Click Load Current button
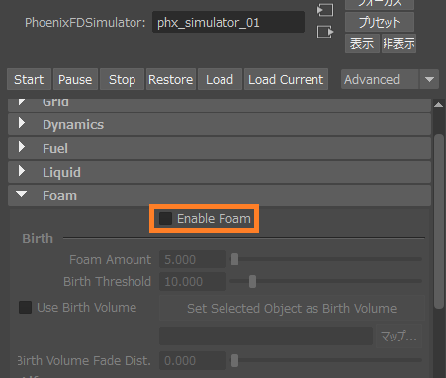This screenshot has height=378, width=446. tap(286, 79)
